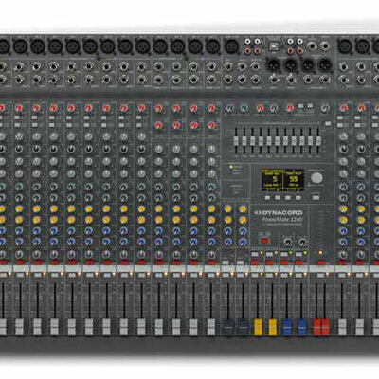The width and height of the screenshot is (379, 379).
Task: Grab the left yellow fader
Action: 258,327
